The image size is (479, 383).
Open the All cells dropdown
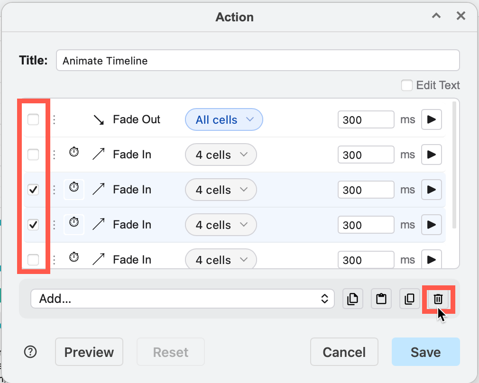pyautogui.click(x=224, y=119)
